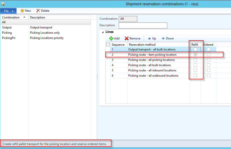
Task: Select the PickingPri combination row
Action: (9, 38)
